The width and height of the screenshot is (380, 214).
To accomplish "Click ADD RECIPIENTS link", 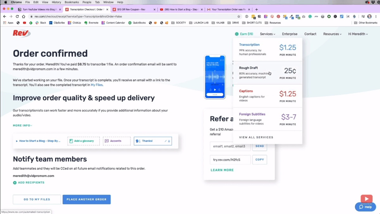I will [x=28, y=183].
